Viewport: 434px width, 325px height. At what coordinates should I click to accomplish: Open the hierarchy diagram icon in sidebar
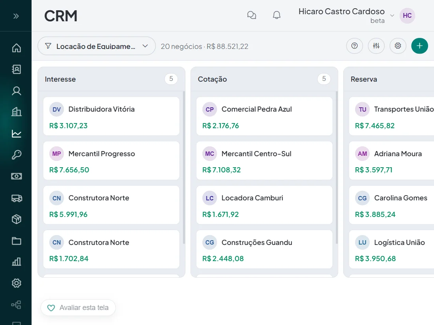tap(16, 304)
